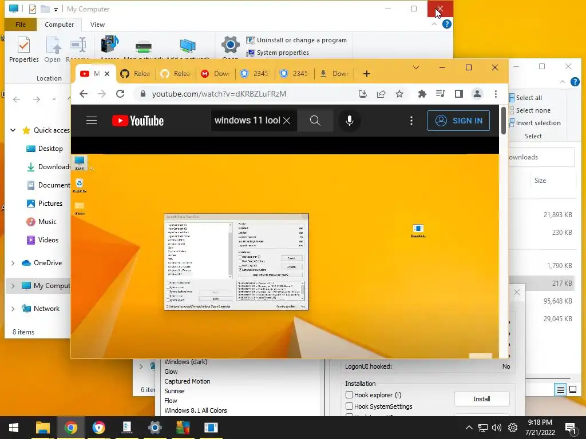This screenshot has width=586, height=439.
Task: Click install app icon in address bar
Action: click(x=362, y=94)
